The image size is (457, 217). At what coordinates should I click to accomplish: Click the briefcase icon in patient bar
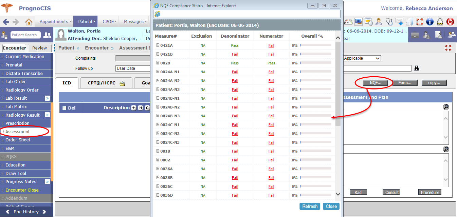click(415, 35)
